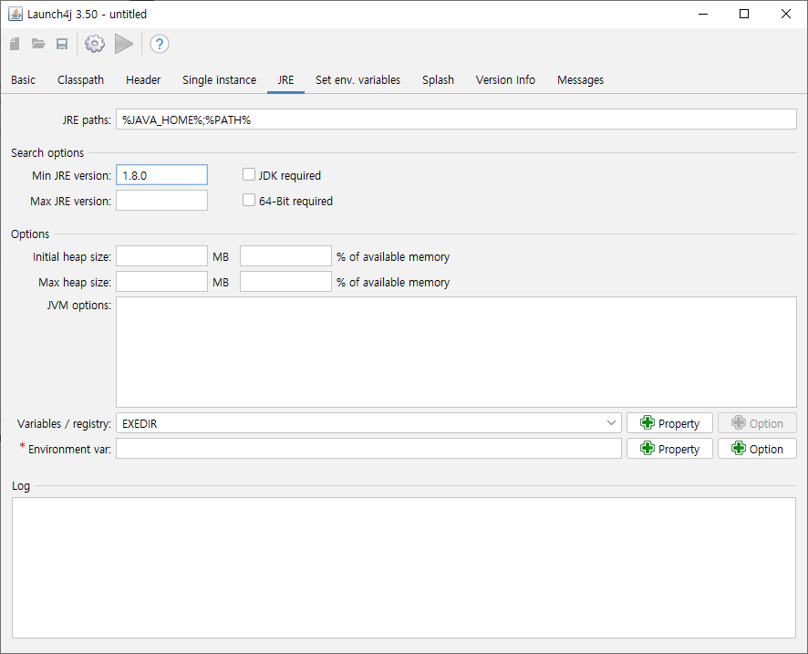Click the New configuration toolbar icon
The width and height of the screenshot is (808, 654).
coord(15,44)
